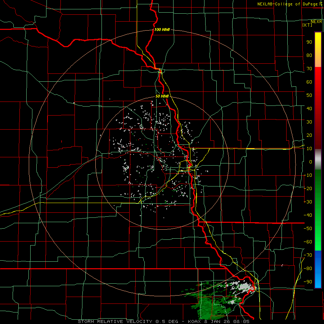
Task: Click the 10 value on velocity scale
Action: [x=309, y=149]
